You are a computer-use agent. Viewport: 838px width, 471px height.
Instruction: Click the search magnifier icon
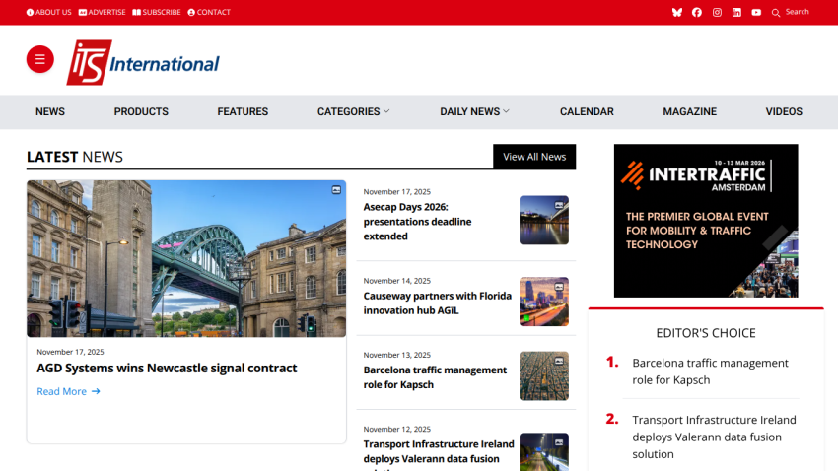776,12
